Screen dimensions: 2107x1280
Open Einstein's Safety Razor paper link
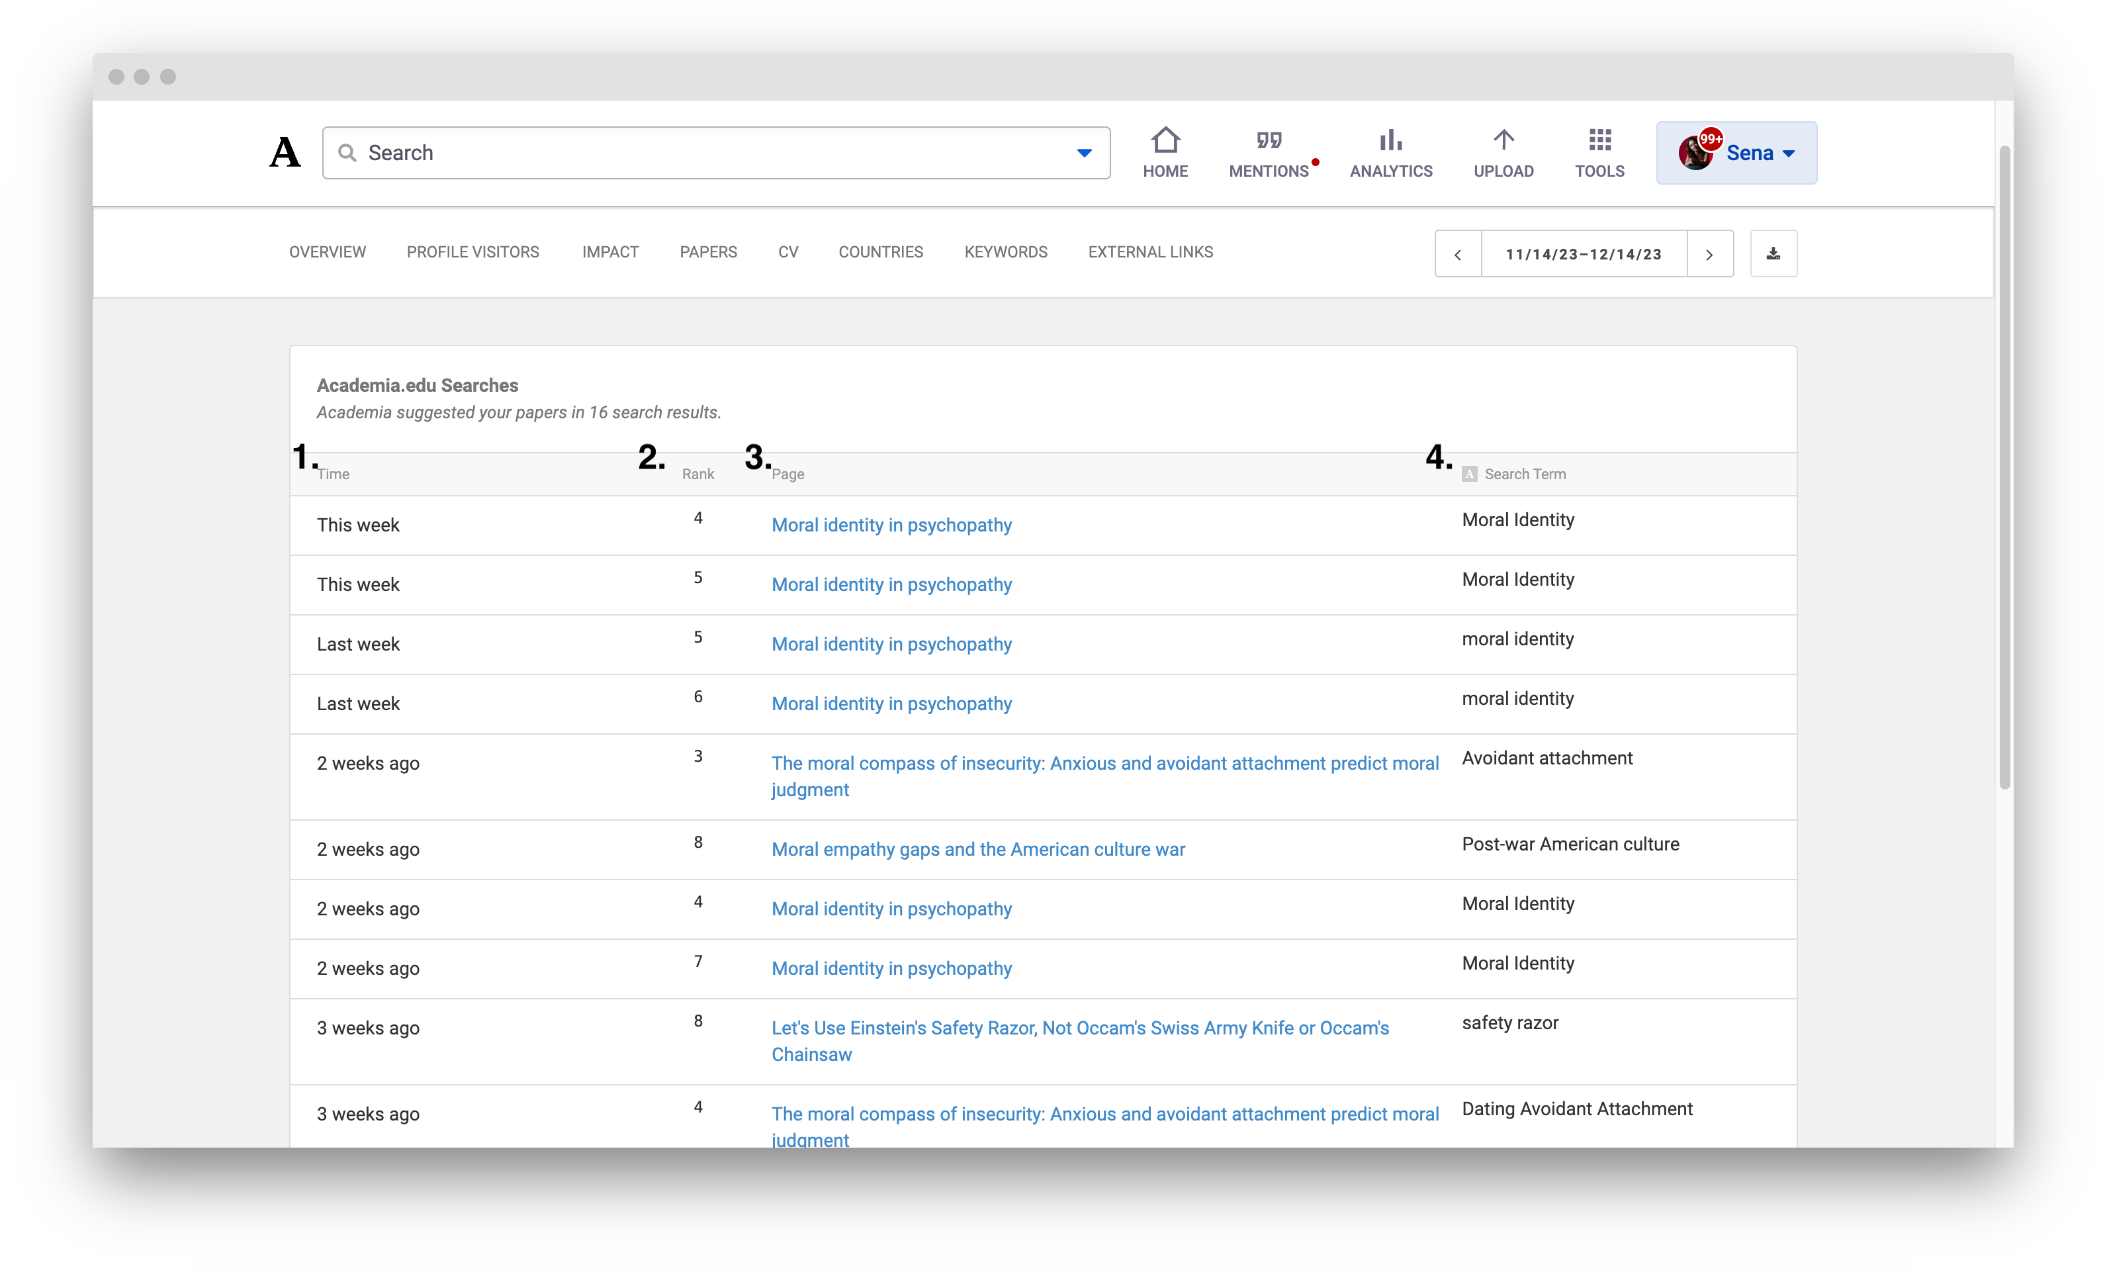tap(1080, 1042)
